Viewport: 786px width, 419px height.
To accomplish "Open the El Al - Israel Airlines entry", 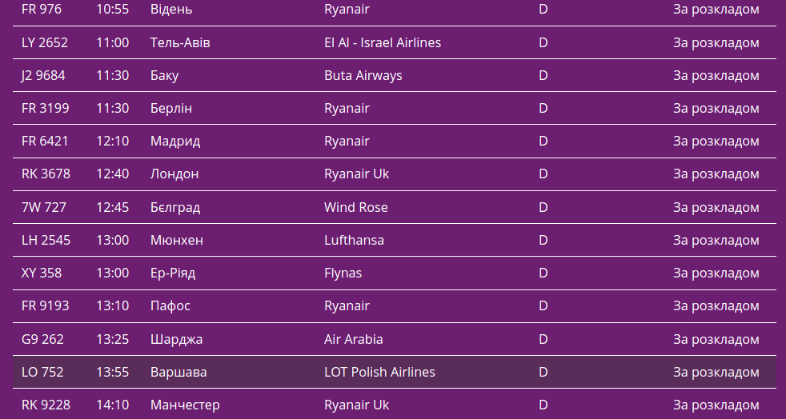I will point(382,42).
